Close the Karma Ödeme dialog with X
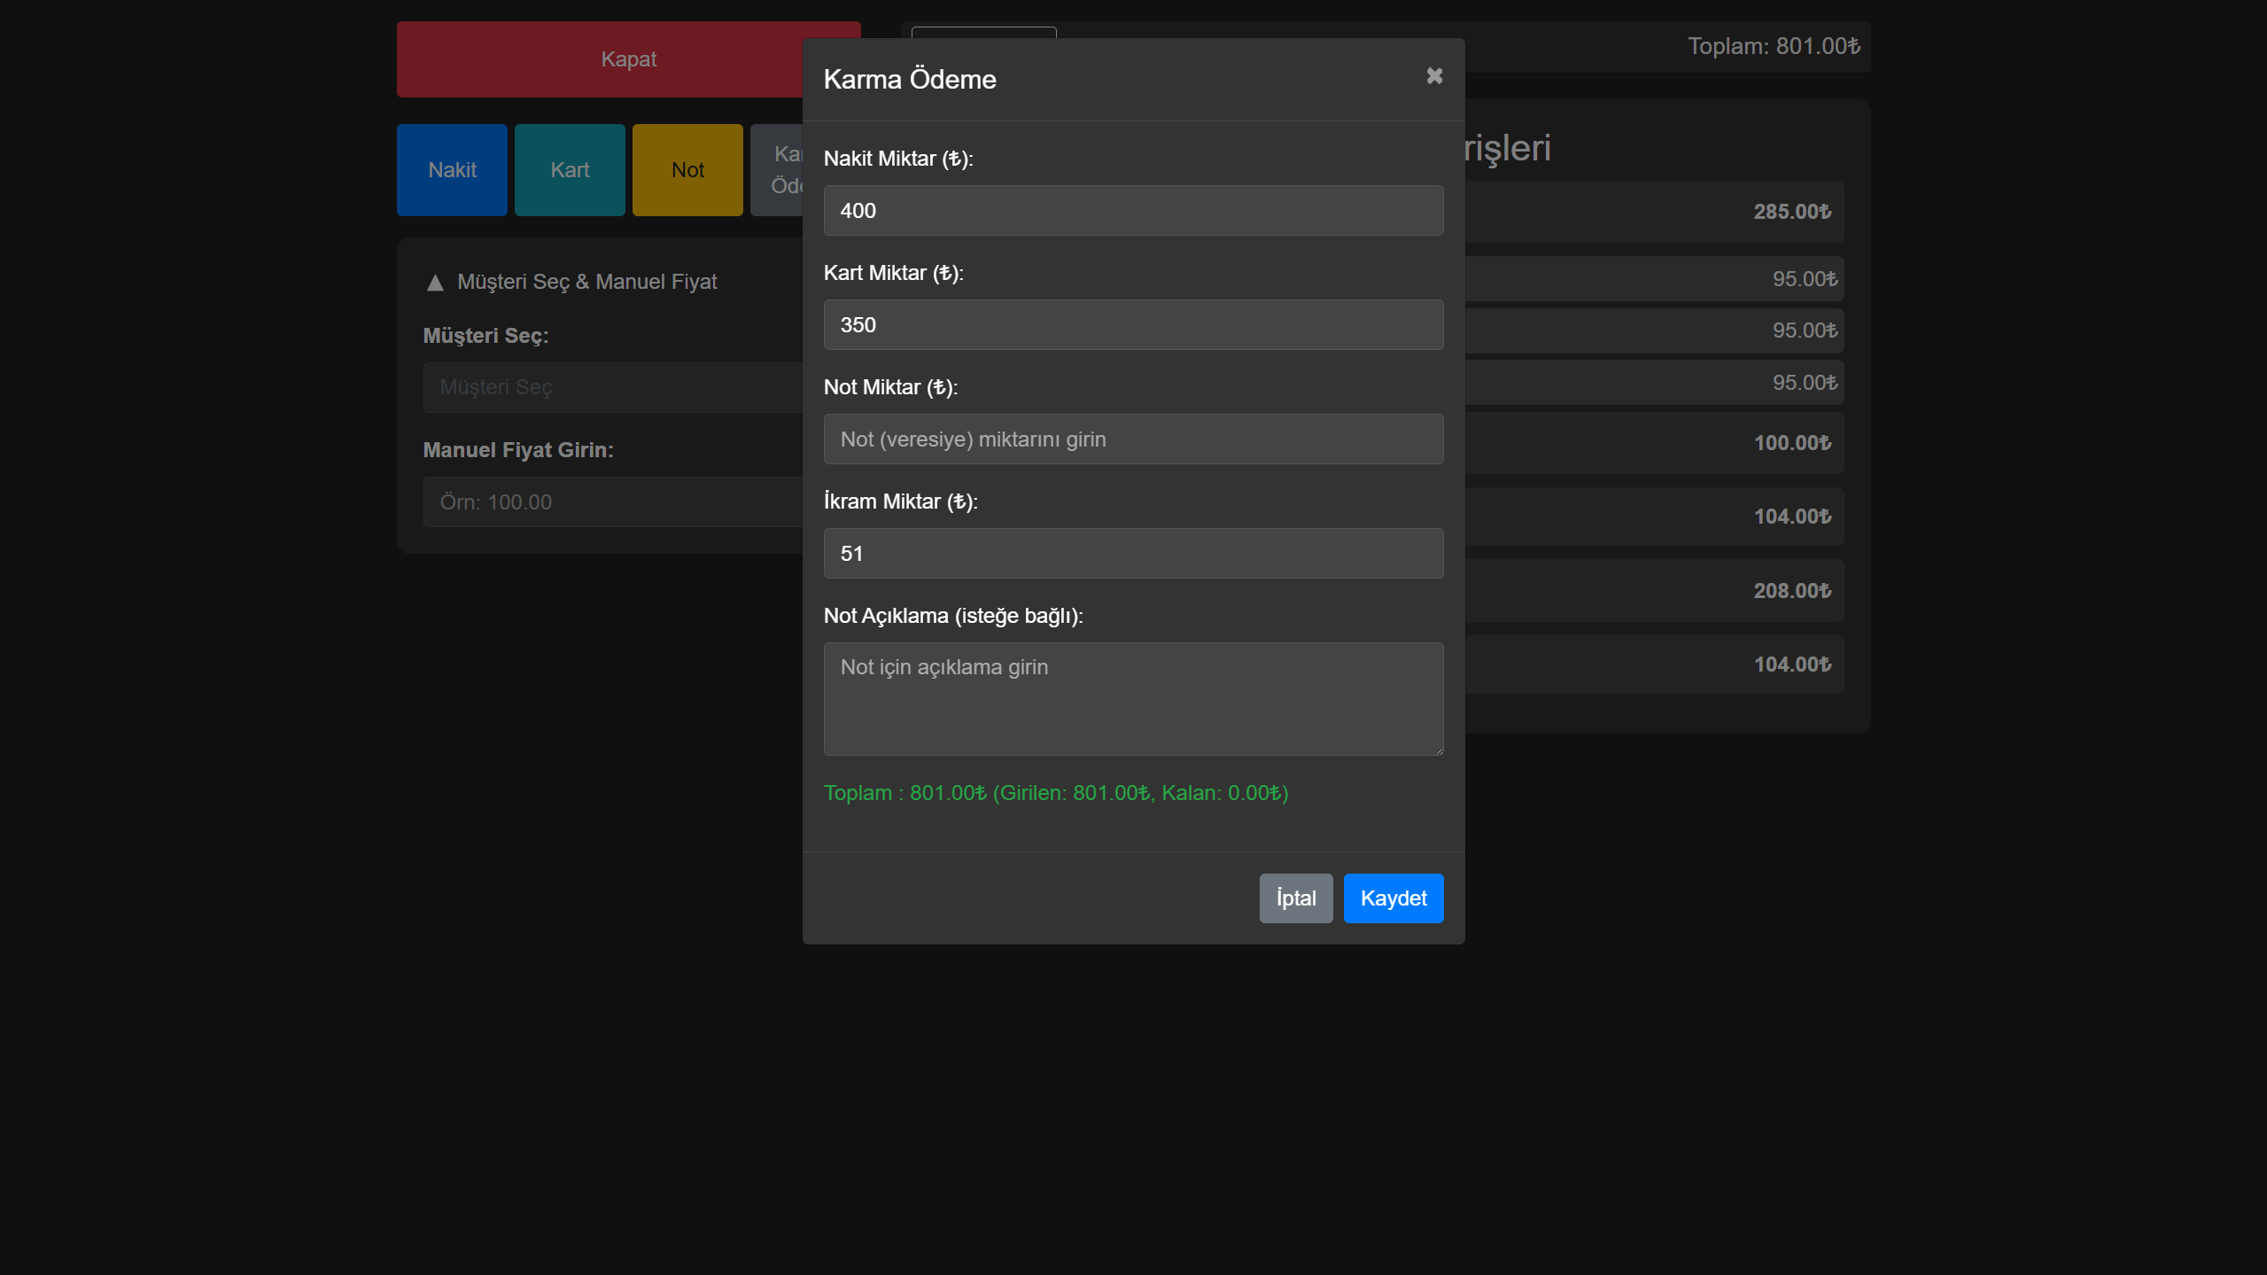 coord(1434,77)
